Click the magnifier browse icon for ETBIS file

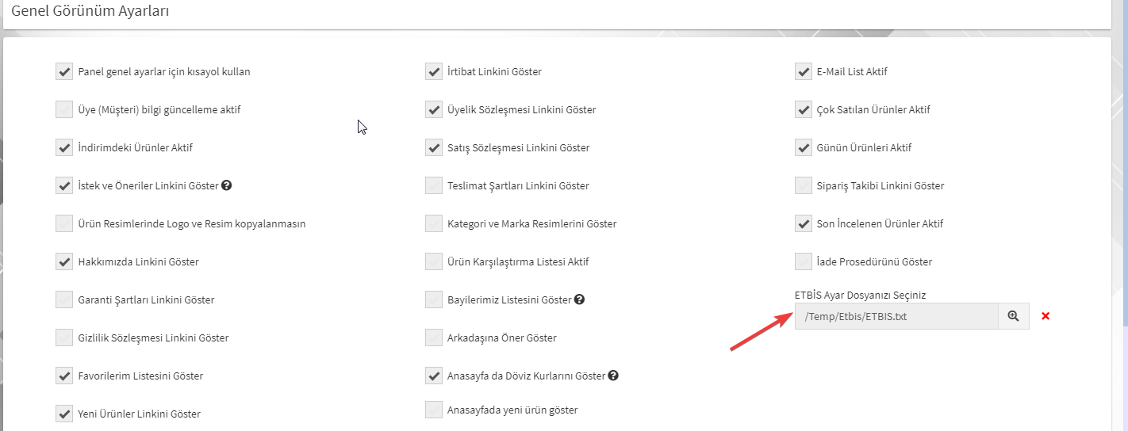[x=1013, y=316]
